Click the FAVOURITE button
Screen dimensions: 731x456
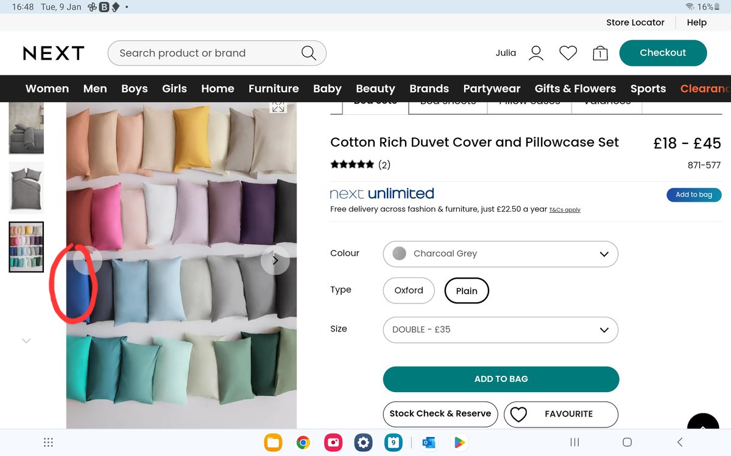[x=560, y=414]
